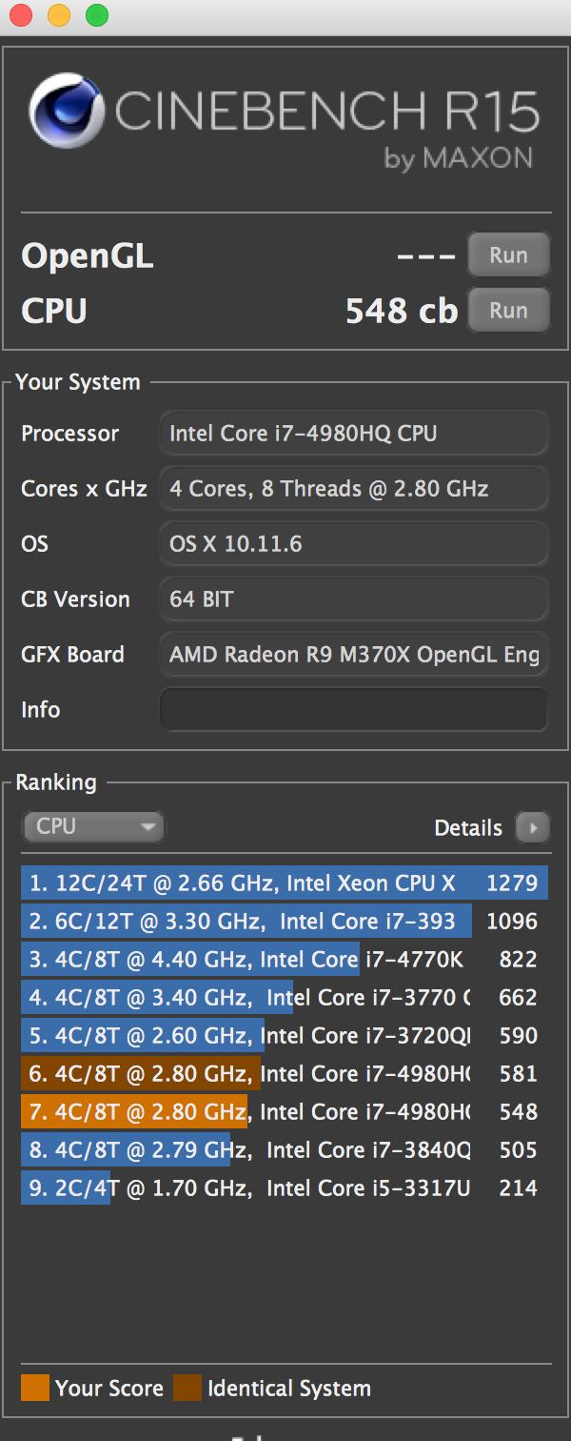Click the Info text field
This screenshot has width=571, height=1441.
tap(353, 710)
